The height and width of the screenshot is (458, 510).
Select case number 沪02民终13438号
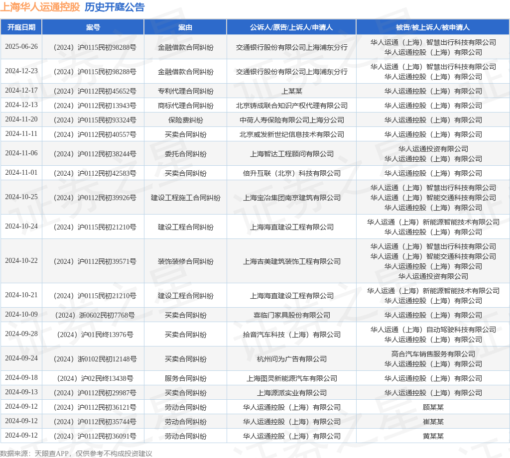click(95, 379)
